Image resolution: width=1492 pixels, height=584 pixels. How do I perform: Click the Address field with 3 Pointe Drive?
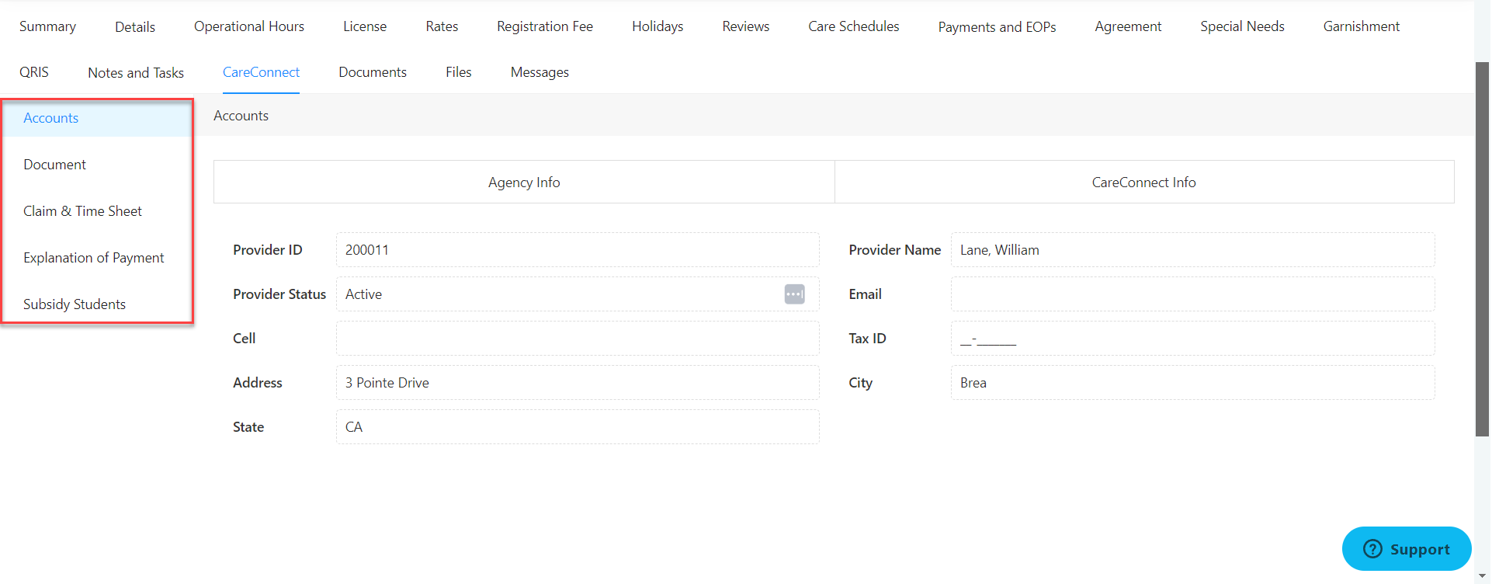click(578, 383)
